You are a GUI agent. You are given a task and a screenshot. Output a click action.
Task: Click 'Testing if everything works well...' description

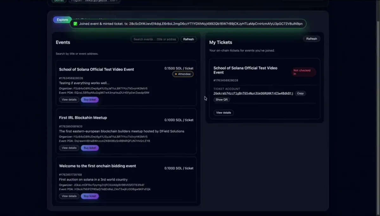(84, 83)
